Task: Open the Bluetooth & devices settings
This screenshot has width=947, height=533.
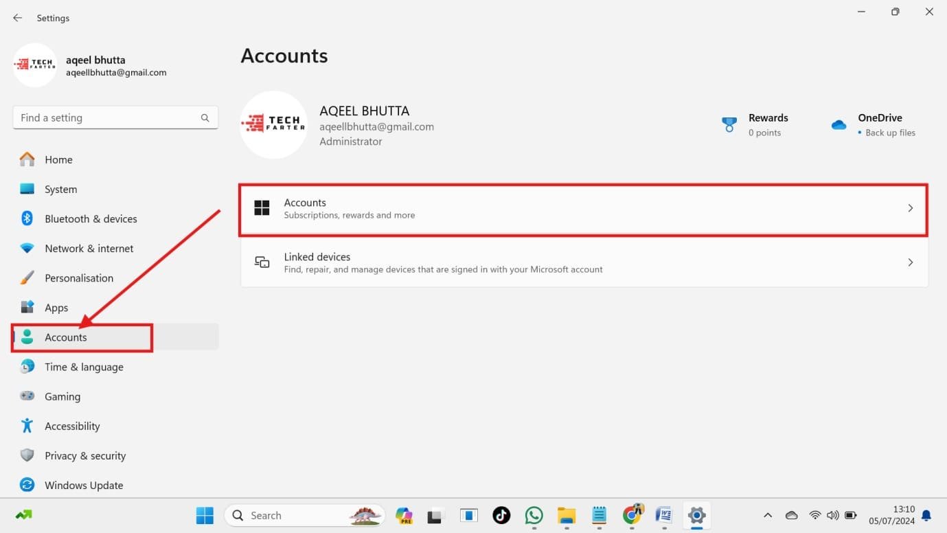Action: coord(91,219)
